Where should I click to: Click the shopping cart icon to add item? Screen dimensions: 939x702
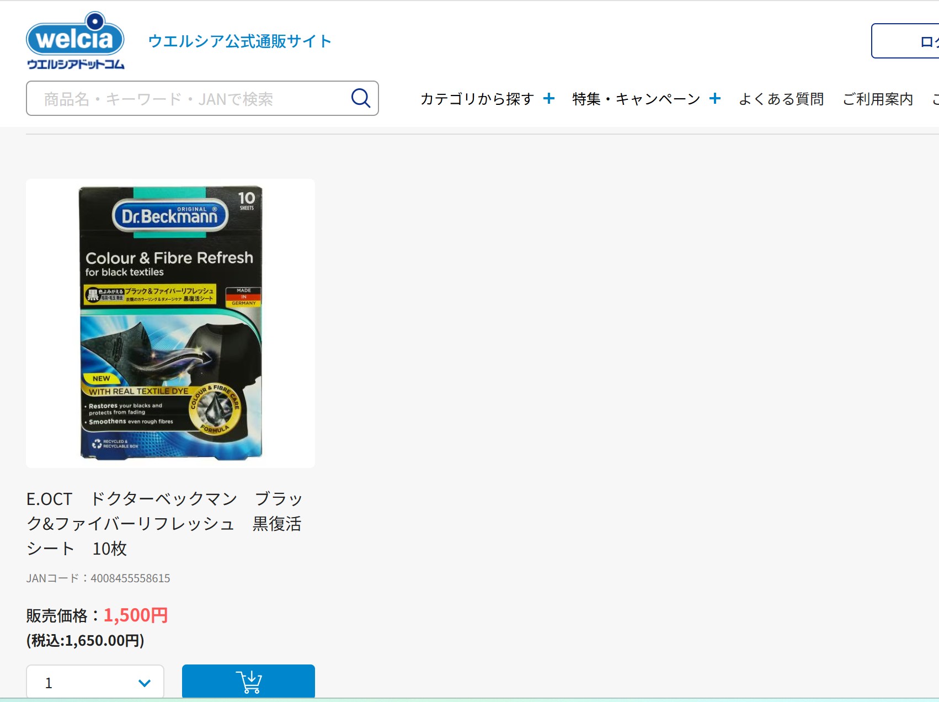(248, 682)
